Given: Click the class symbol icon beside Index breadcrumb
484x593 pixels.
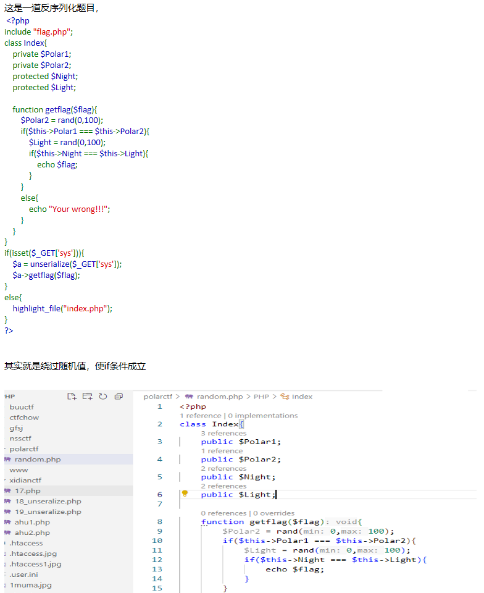Looking at the screenshot, I should pos(285,397).
